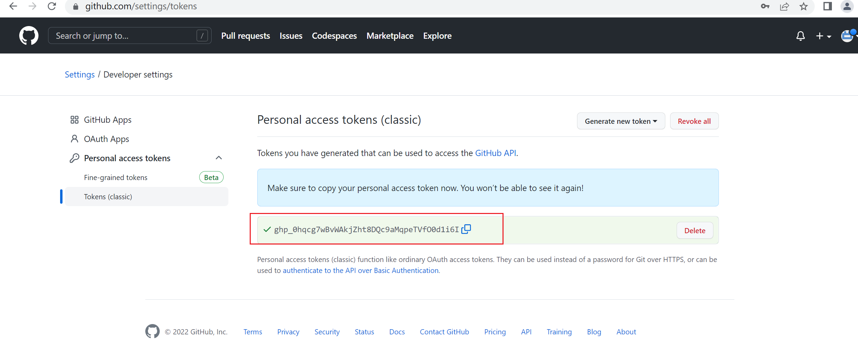Open the Security footer link
858x357 pixels.
[327, 332]
